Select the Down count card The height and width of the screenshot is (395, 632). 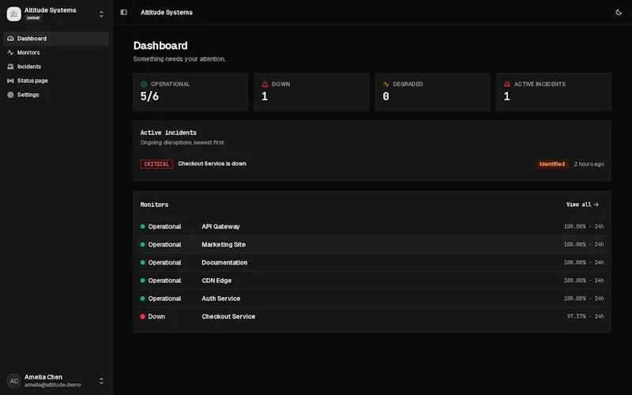tap(311, 92)
